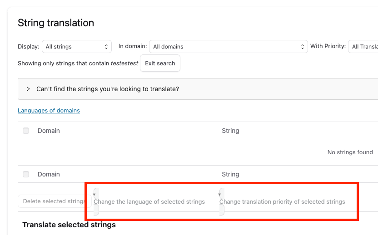Screen dimensions: 378x235
Task: Open the In domain filter dropdown
Action: (x=228, y=47)
